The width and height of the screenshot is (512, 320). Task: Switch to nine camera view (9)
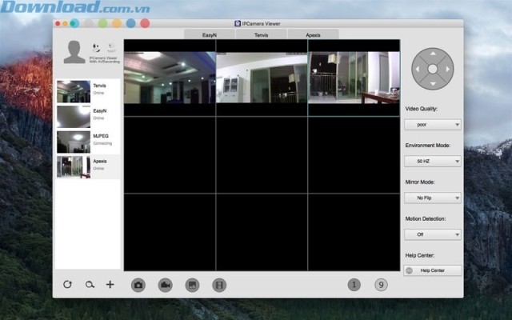click(381, 285)
